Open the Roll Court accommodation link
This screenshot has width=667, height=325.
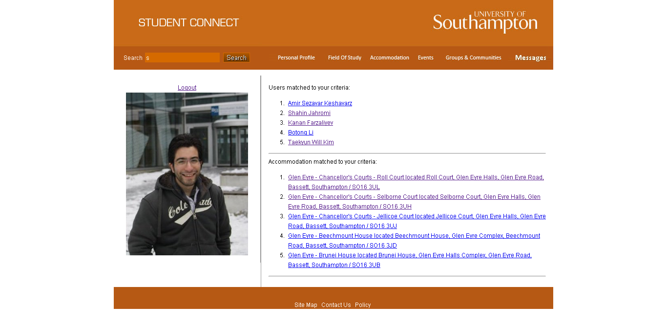(x=416, y=177)
